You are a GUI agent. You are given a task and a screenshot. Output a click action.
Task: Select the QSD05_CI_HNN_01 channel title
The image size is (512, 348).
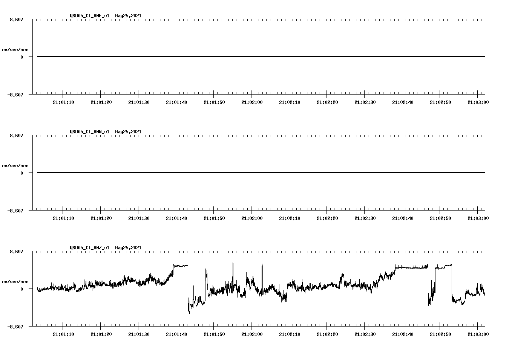coord(89,132)
